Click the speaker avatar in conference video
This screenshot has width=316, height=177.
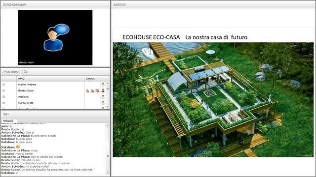click(x=56, y=37)
